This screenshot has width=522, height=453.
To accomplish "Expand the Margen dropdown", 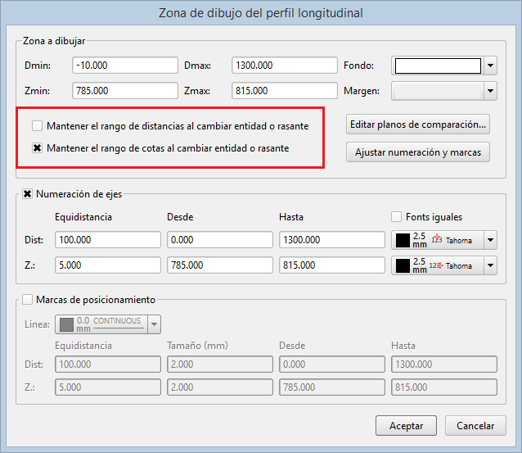I will coord(490,91).
